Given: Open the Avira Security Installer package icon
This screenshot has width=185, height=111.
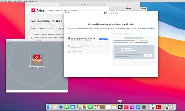Looking at the screenshot, I should pyautogui.click(x=37, y=60).
